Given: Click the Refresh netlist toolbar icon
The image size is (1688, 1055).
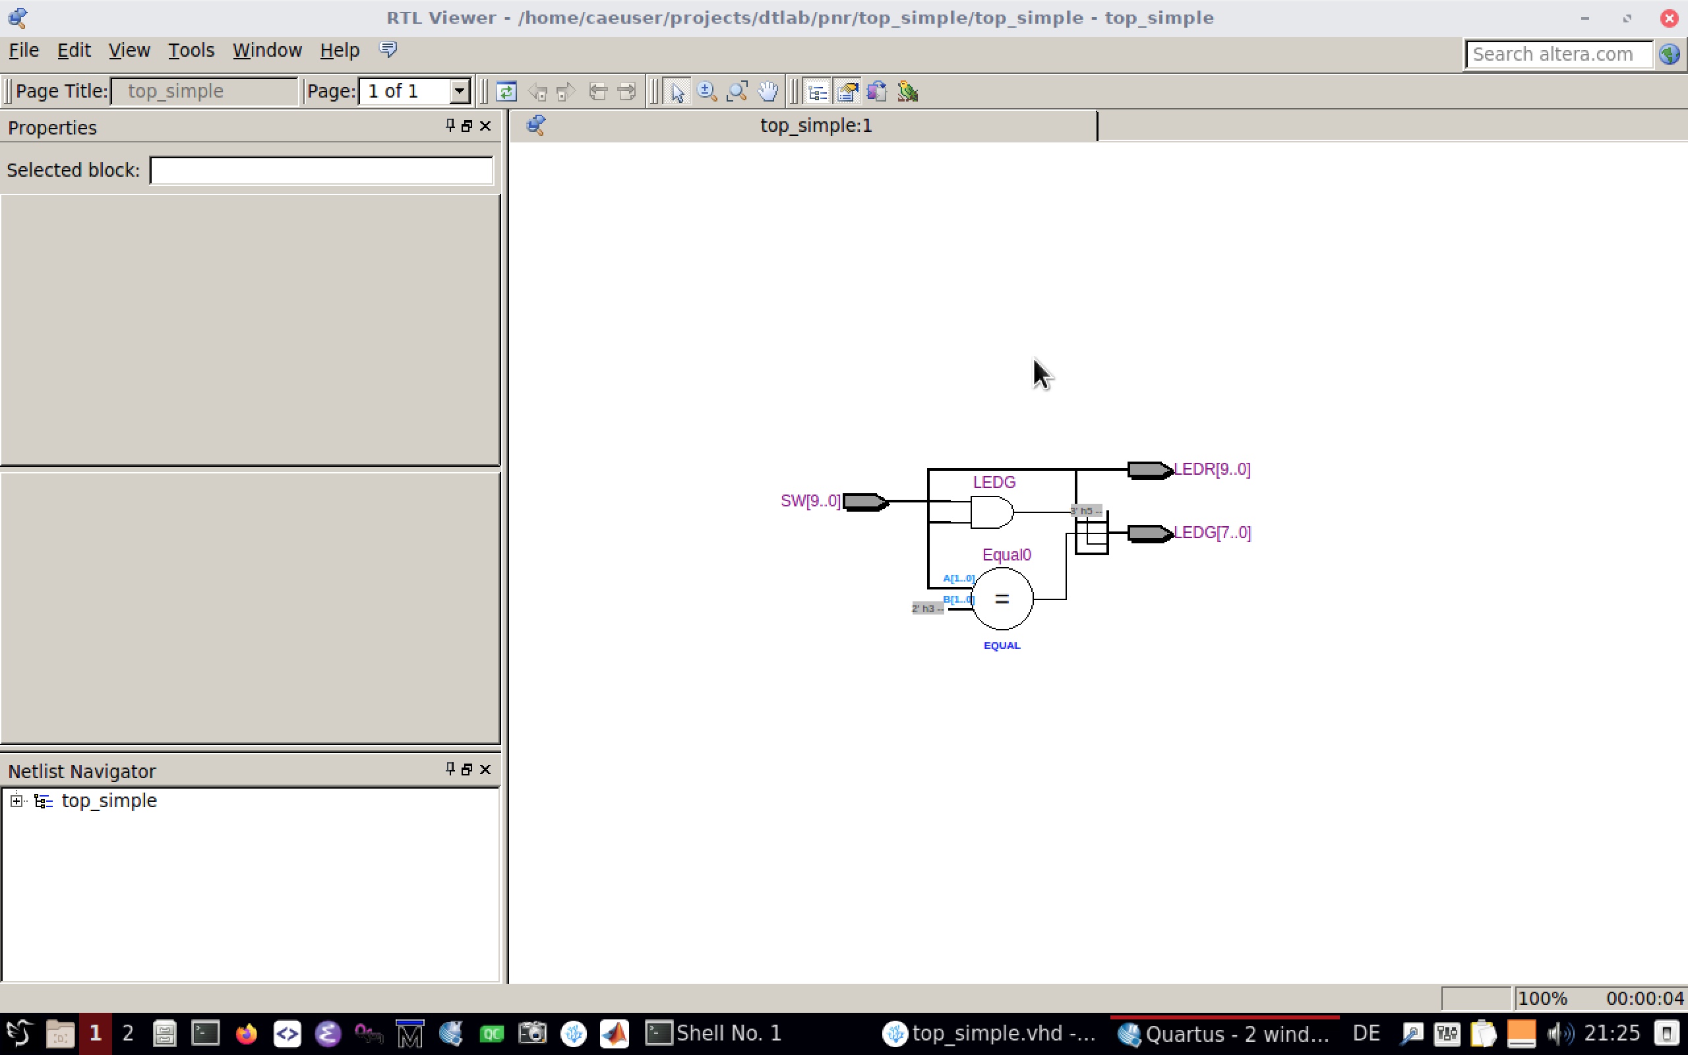Looking at the screenshot, I should point(506,92).
